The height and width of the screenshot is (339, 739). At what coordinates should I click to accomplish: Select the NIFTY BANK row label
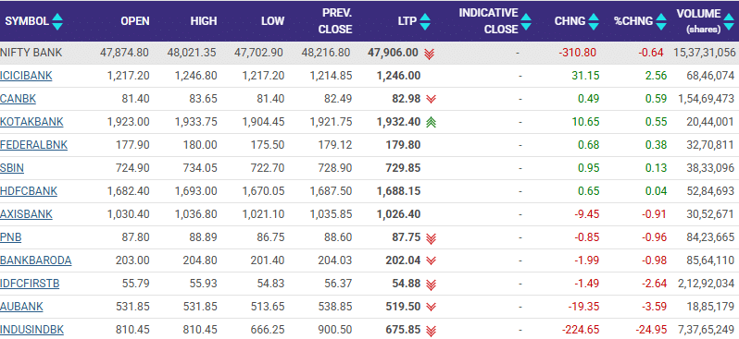pos(31,53)
